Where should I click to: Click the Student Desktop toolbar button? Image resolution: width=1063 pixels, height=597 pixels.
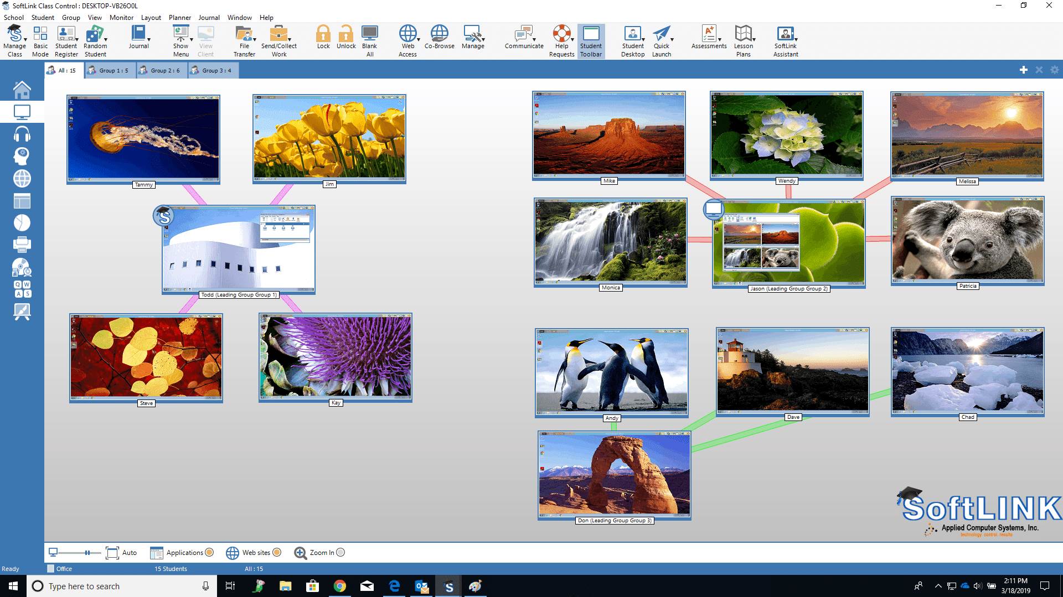point(633,41)
